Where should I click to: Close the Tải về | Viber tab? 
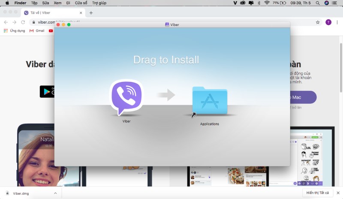click(81, 13)
